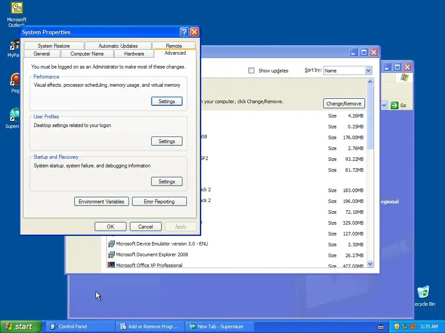The height and width of the screenshot is (333, 445).
Task: Switch to the System Restore tab
Action: 53,46
